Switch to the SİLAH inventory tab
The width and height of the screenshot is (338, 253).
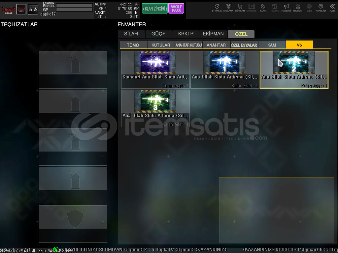coord(131,34)
